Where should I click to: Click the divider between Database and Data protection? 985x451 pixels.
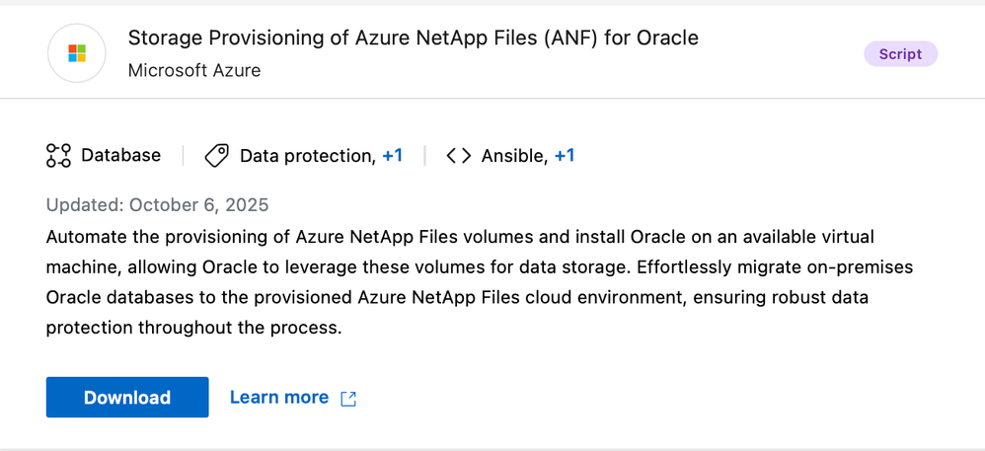[x=184, y=156]
